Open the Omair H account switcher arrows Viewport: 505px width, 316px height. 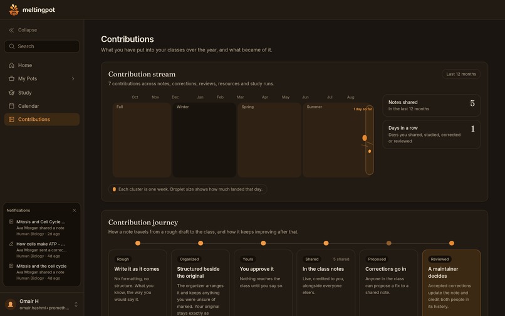(76, 304)
